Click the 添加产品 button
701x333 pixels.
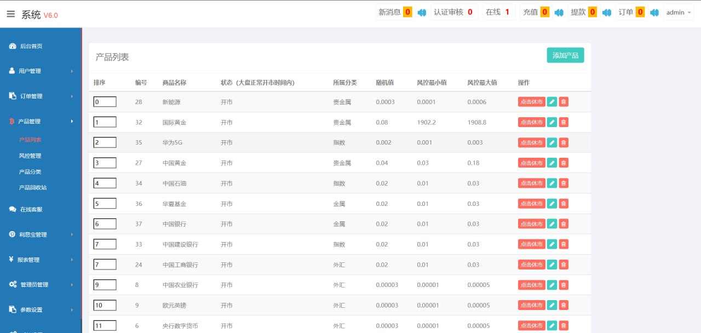click(565, 55)
